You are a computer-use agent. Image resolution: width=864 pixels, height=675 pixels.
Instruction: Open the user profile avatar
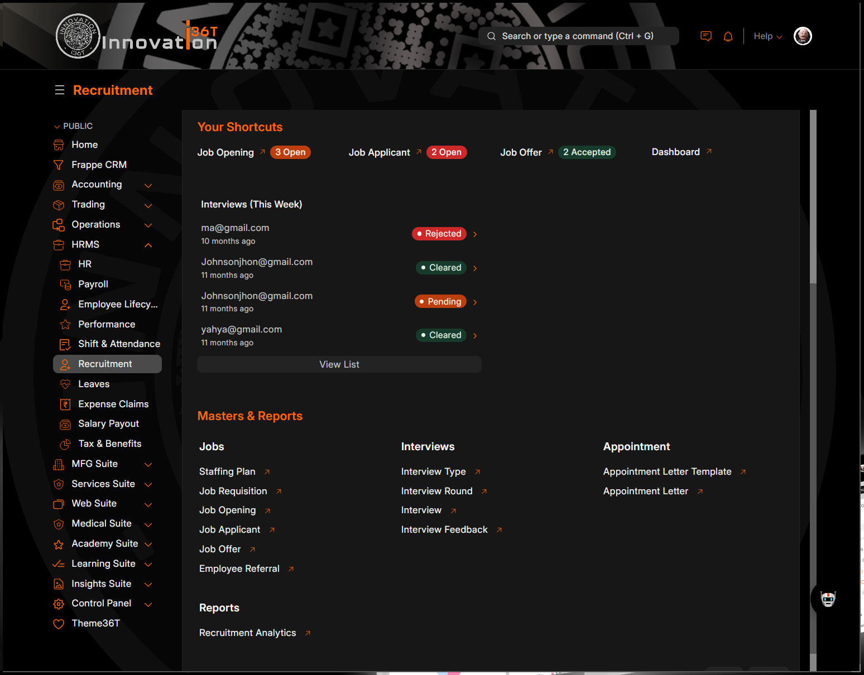[x=802, y=36]
